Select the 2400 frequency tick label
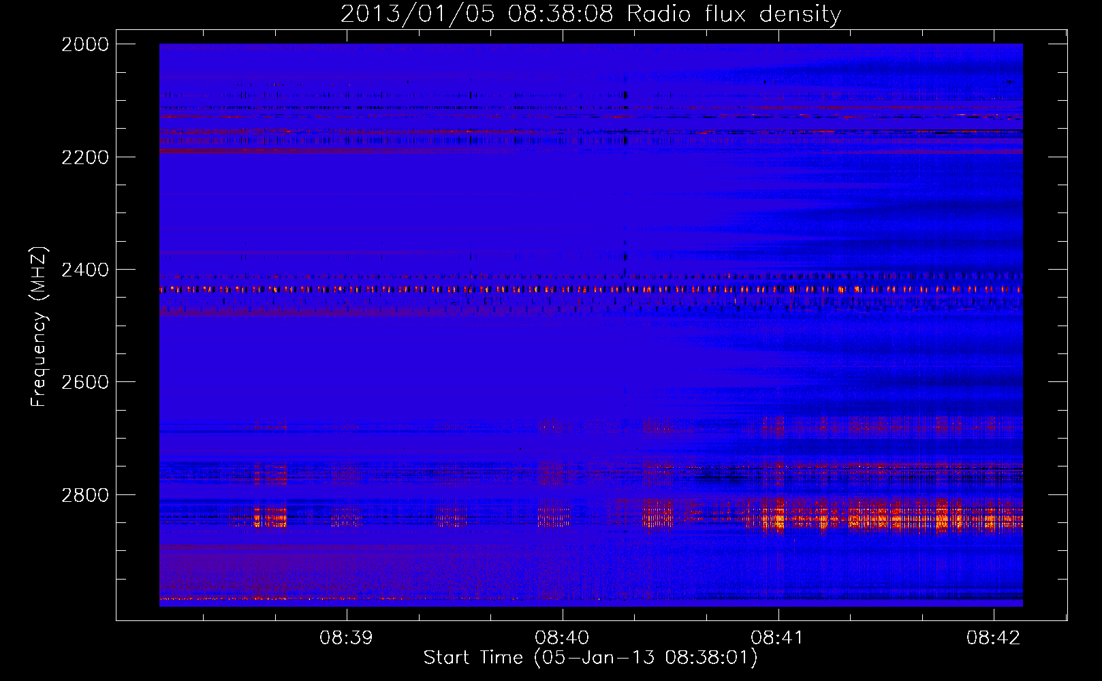 [85, 270]
